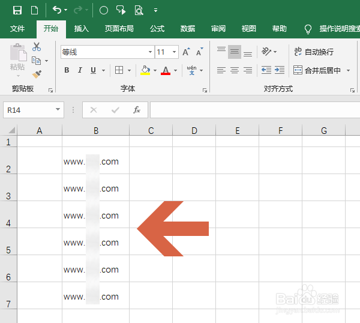Decrease indent icon

[266, 70]
